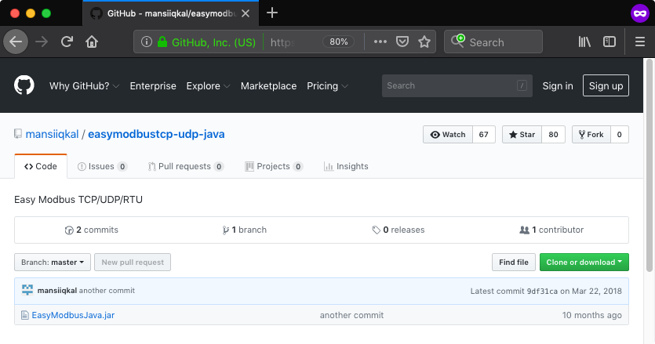Reload the page with the refresh icon
This screenshot has height=344, width=655.
point(67,42)
